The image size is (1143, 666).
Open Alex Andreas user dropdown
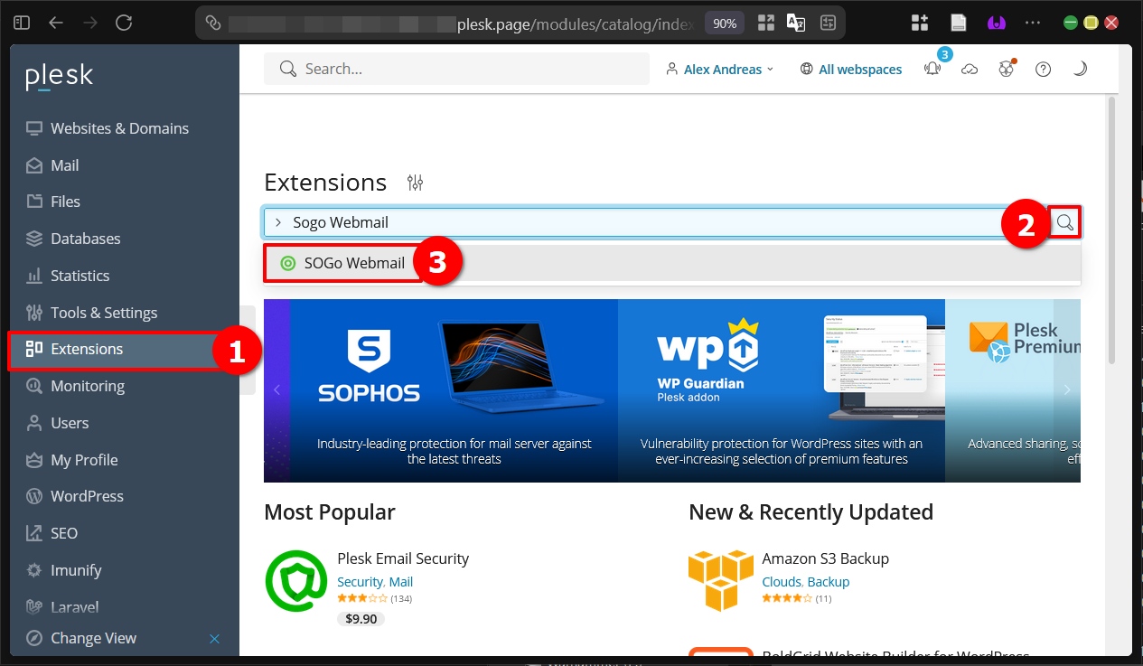pyautogui.click(x=720, y=69)
